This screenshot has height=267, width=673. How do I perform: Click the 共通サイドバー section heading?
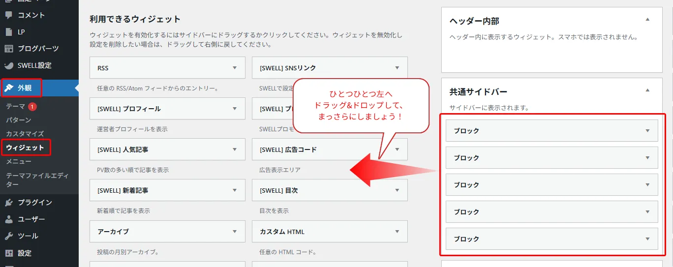coord(478,91)
